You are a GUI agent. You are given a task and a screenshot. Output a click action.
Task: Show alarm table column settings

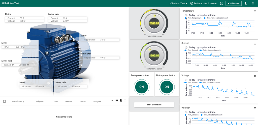(117, 100)
